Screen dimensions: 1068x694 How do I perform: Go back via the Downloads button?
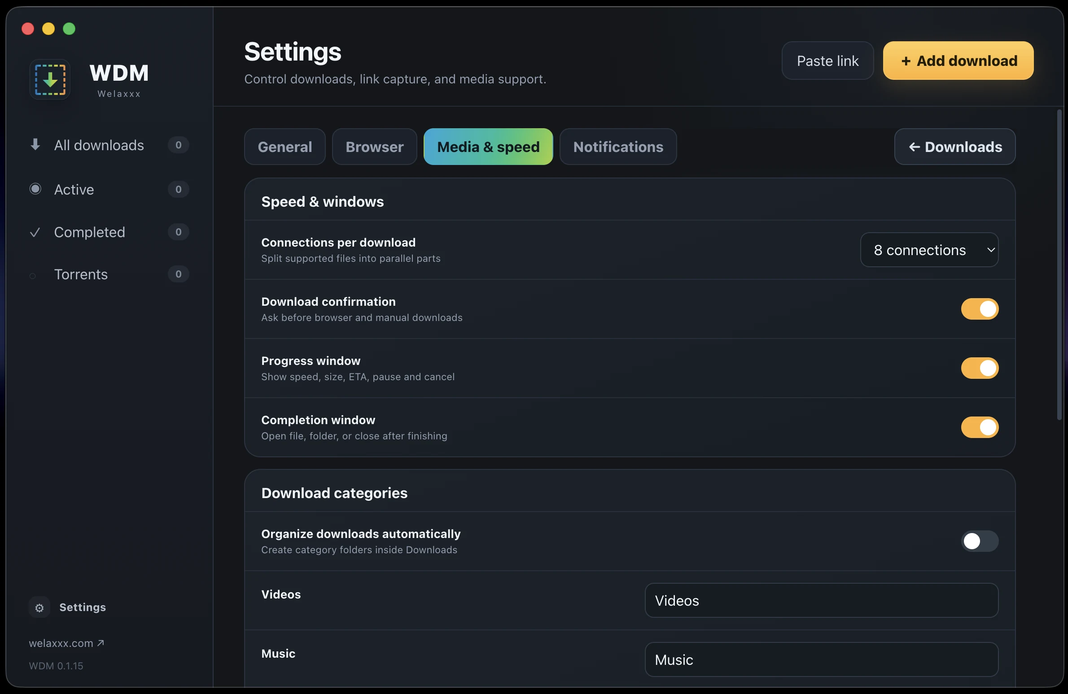click(955, 147)
